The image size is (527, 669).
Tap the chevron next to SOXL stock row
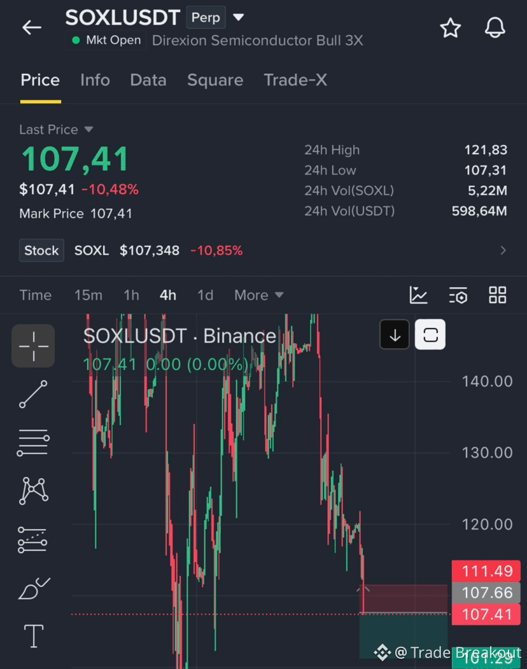coord(503,250)
